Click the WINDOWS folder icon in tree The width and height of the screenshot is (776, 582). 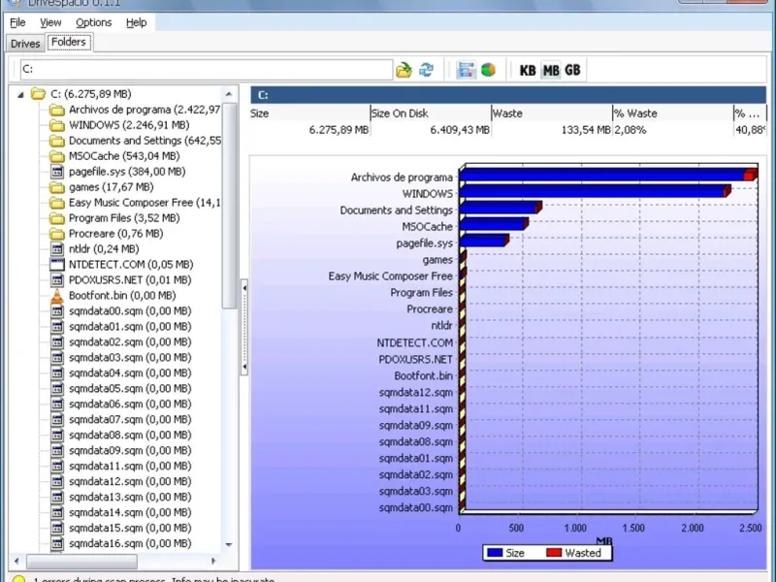coord(57,125)
